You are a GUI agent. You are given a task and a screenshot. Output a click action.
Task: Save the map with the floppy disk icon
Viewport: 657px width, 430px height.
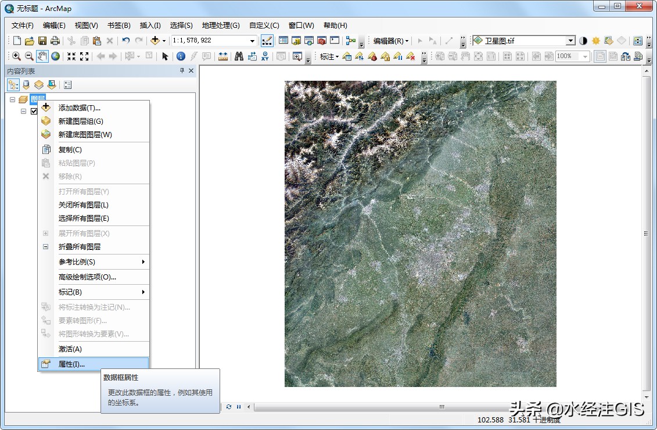click(x=42, y=41)
